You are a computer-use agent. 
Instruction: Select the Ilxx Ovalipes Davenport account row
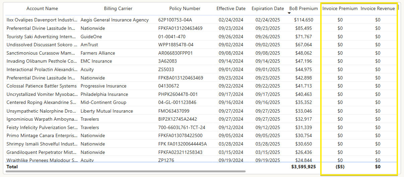42,20
